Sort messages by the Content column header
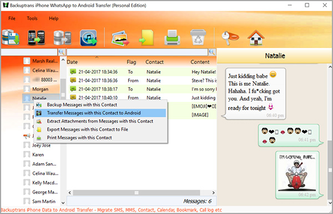Screen dimensions: 333x214 [x=200, y=62]
